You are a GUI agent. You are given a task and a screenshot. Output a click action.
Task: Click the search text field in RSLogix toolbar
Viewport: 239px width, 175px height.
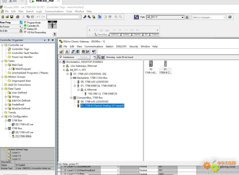[64, 17]
